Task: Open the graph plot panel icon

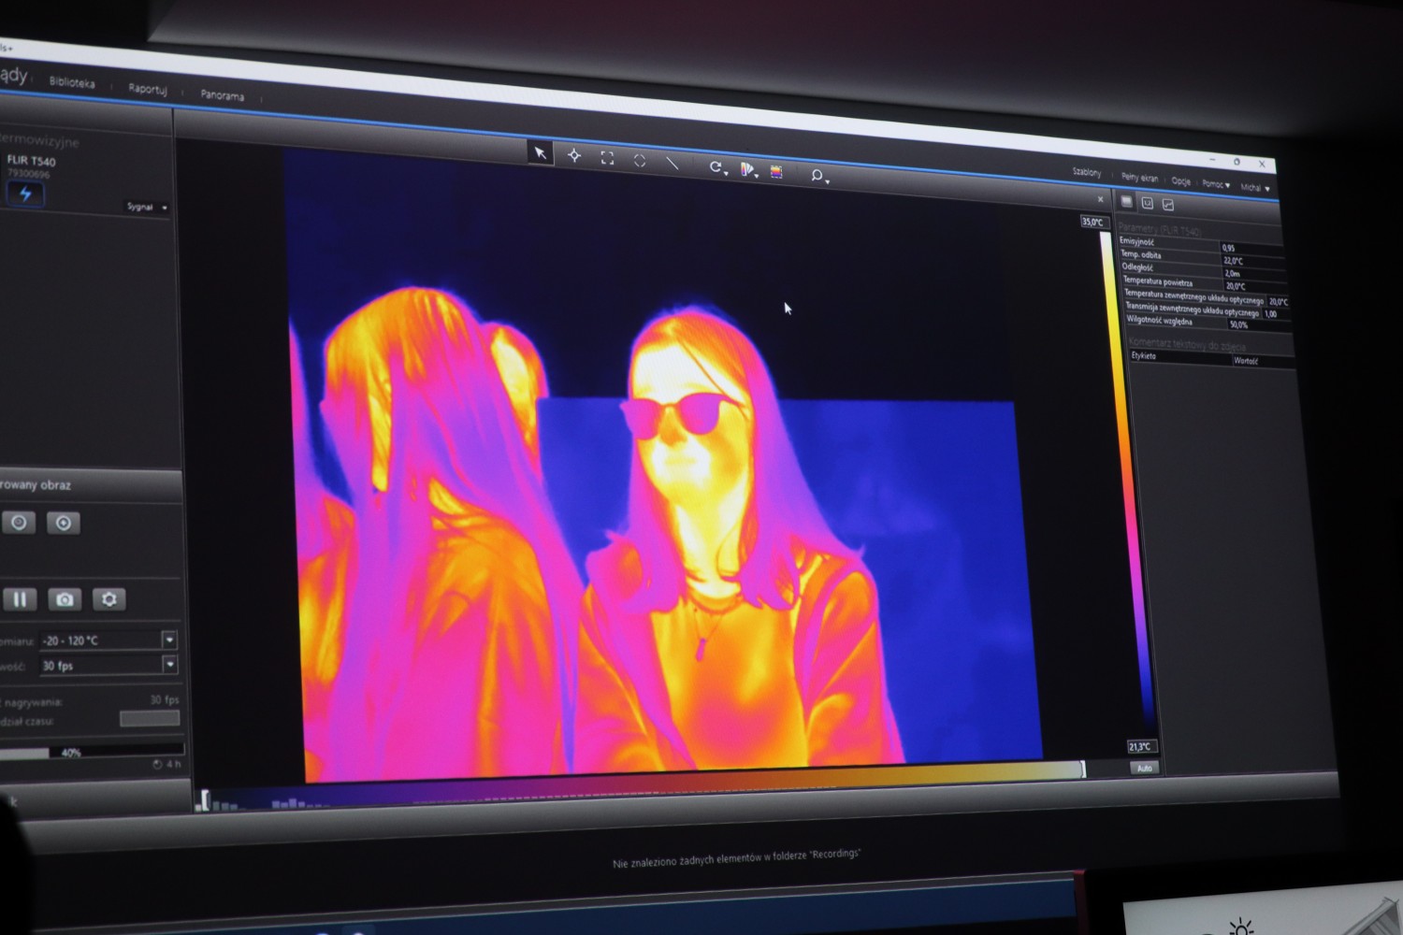Action: [x=1168, y=204]
